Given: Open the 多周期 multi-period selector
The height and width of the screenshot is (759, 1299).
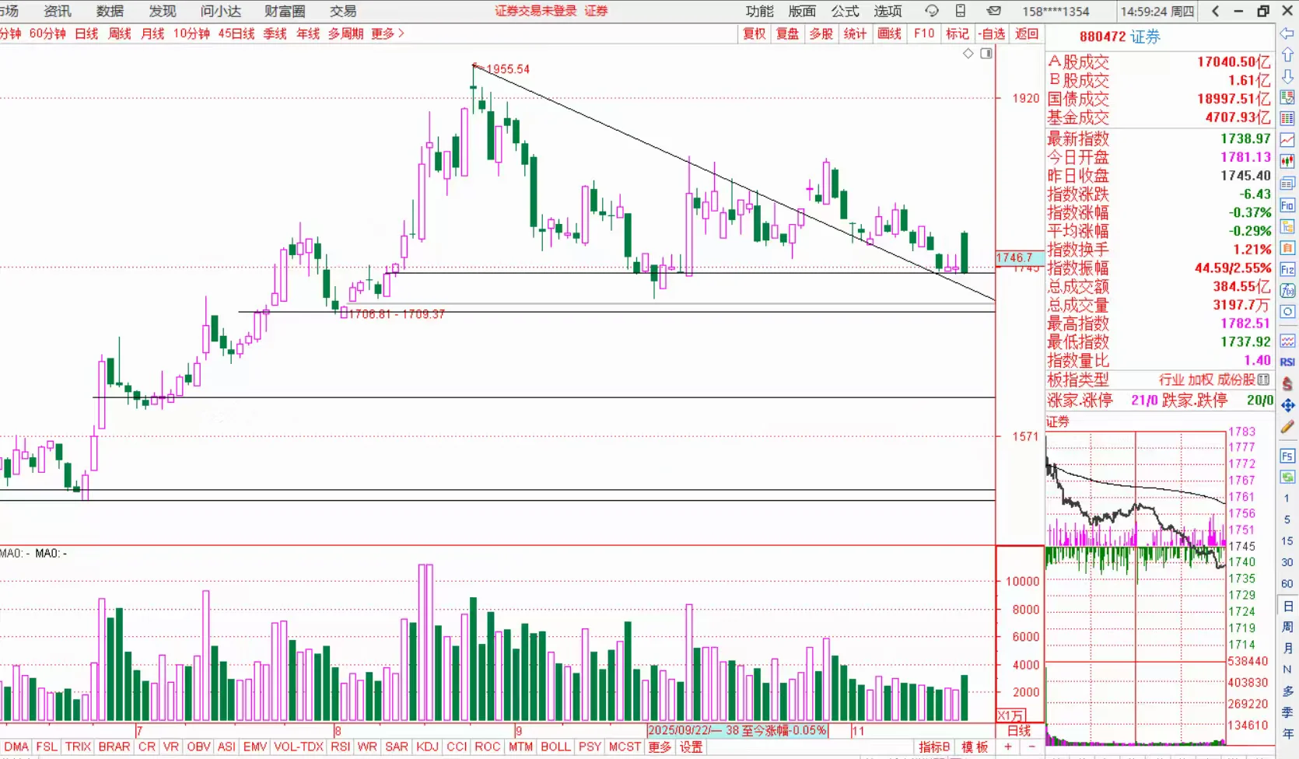Looking at the screenshot, I should click(x=345, y=33).
